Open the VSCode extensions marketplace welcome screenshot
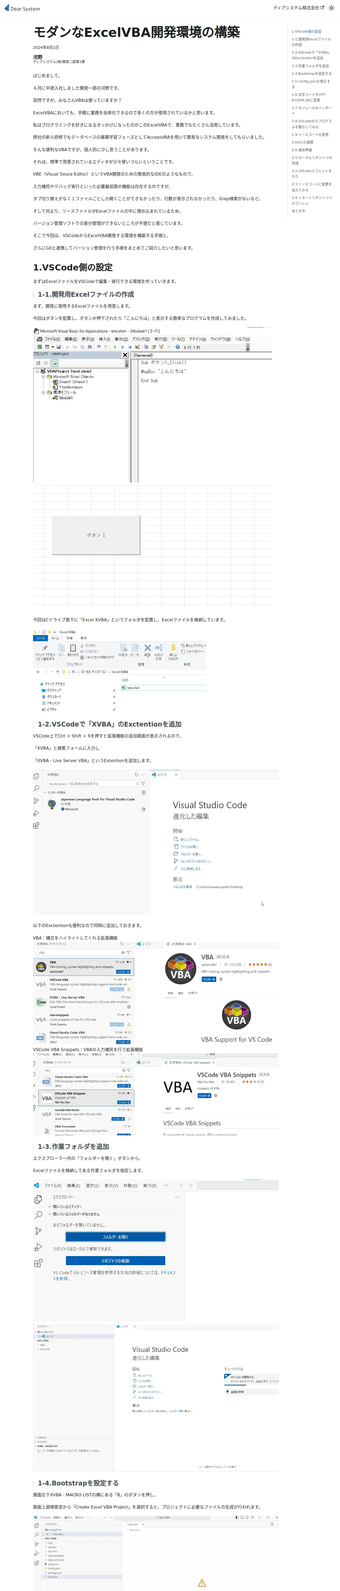The image size is (340, 1591). coord(155,842)
